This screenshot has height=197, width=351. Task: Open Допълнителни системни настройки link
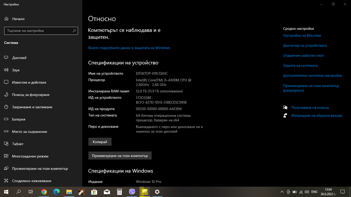coord(313,76)
